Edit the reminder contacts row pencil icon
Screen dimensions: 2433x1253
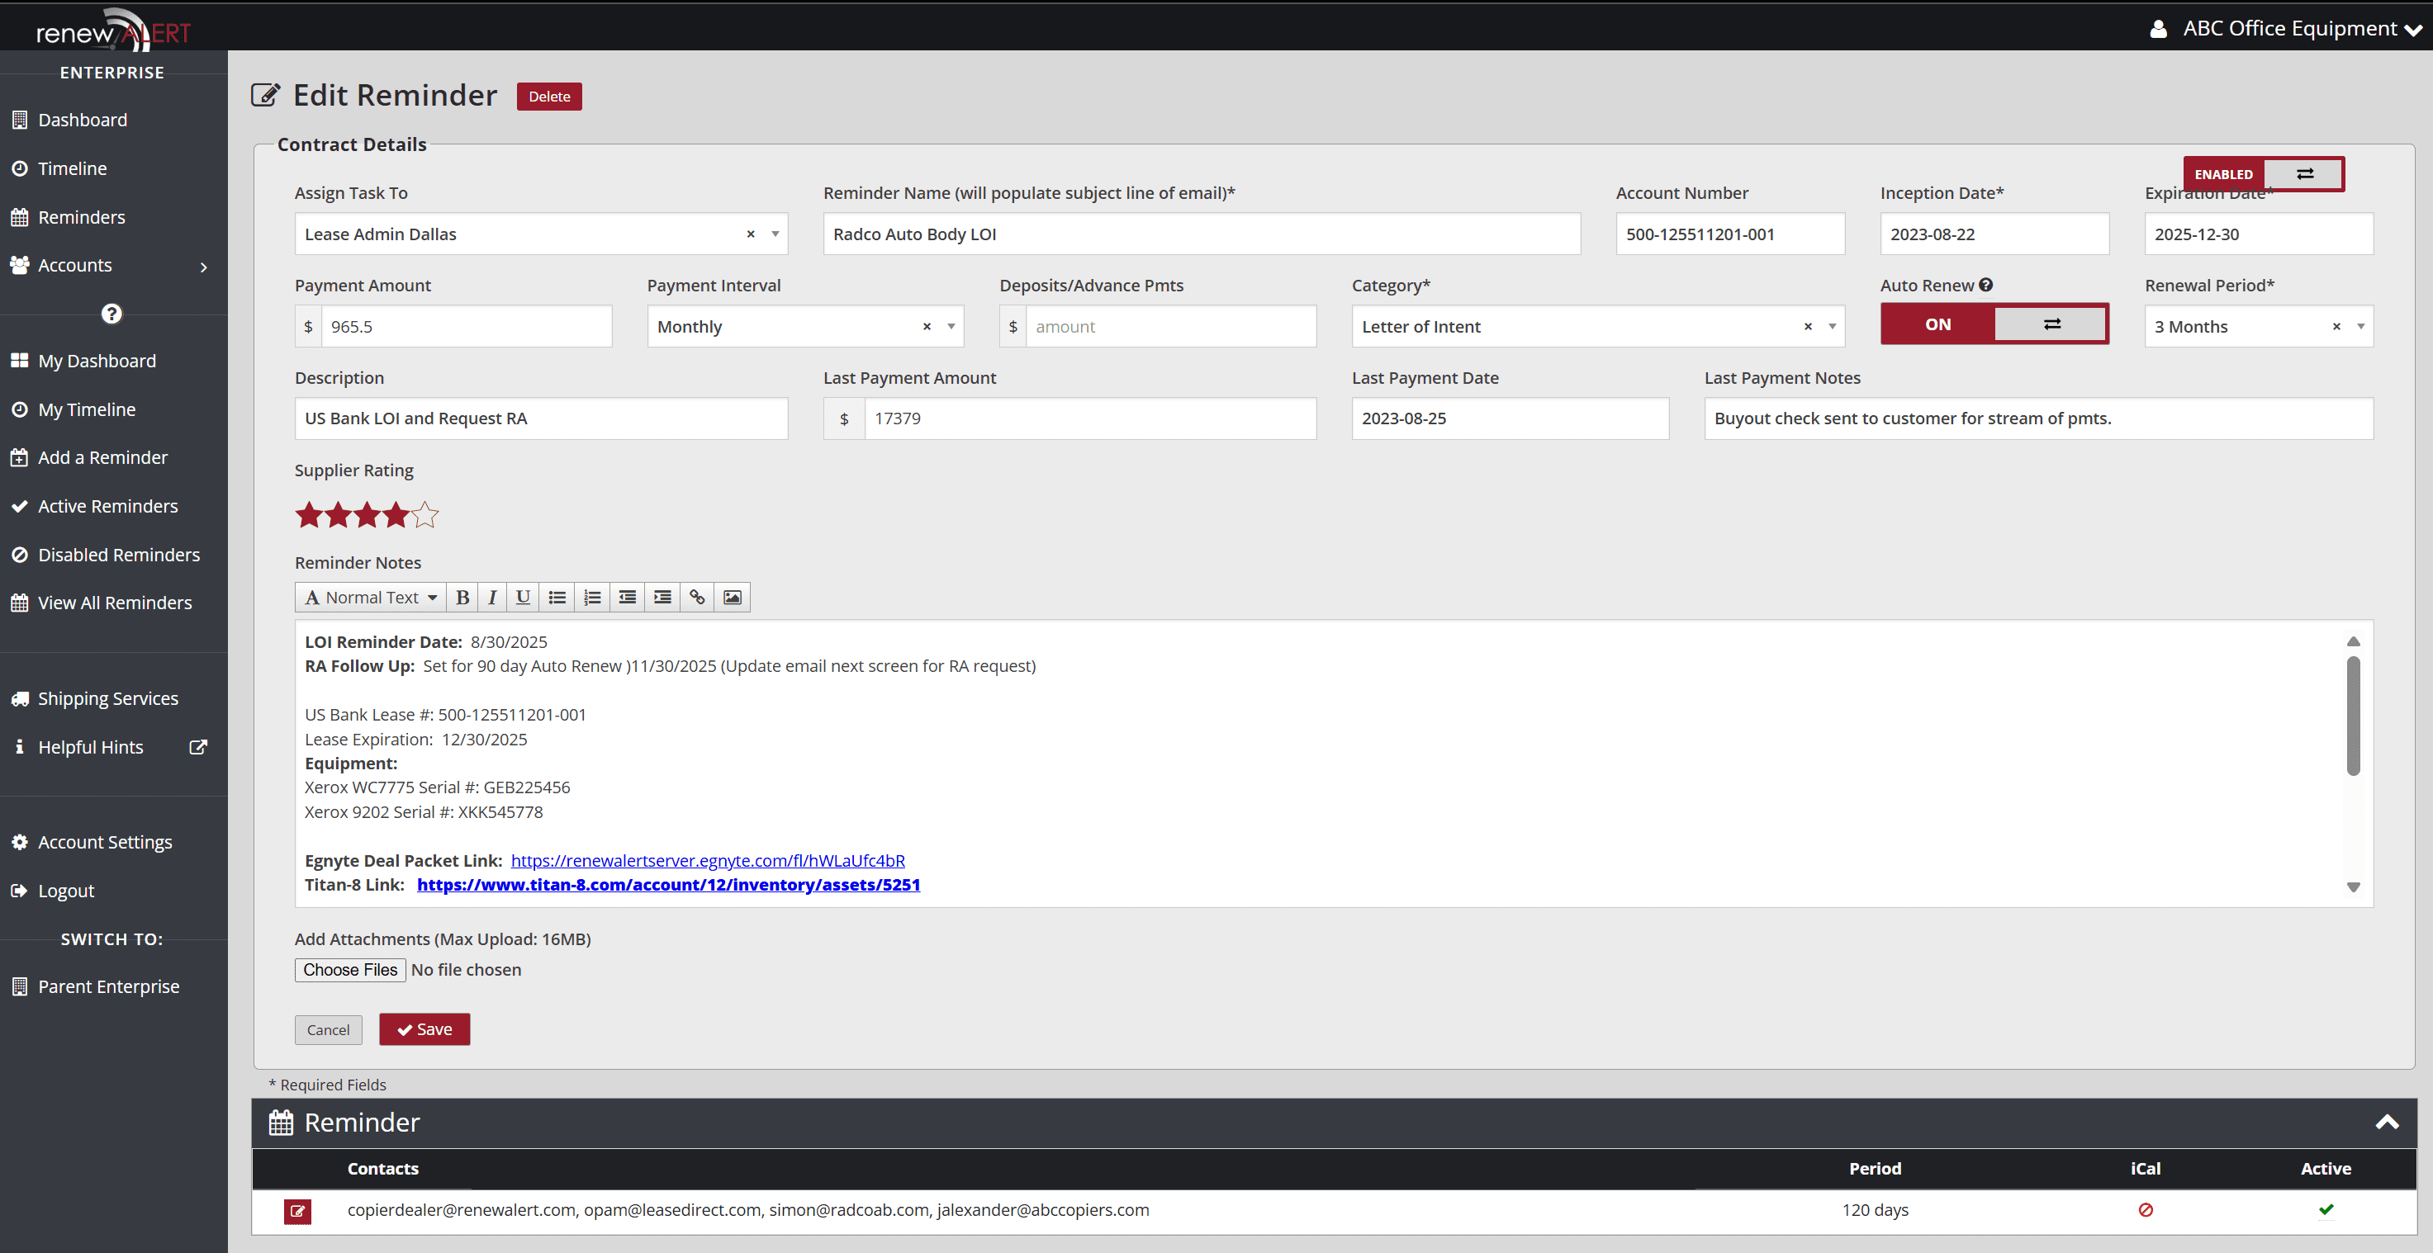pos(297,1212)
